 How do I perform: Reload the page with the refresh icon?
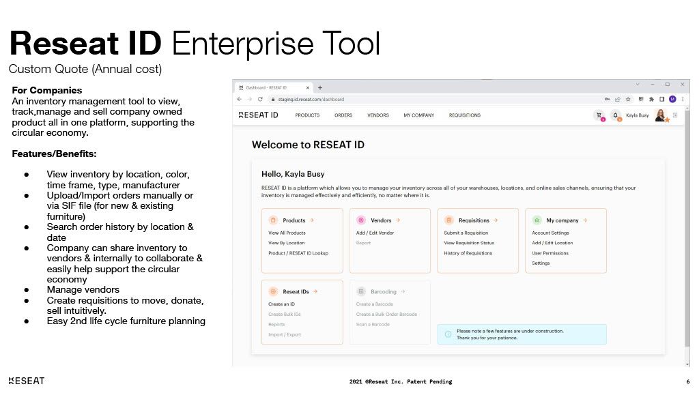coord(260,100)
